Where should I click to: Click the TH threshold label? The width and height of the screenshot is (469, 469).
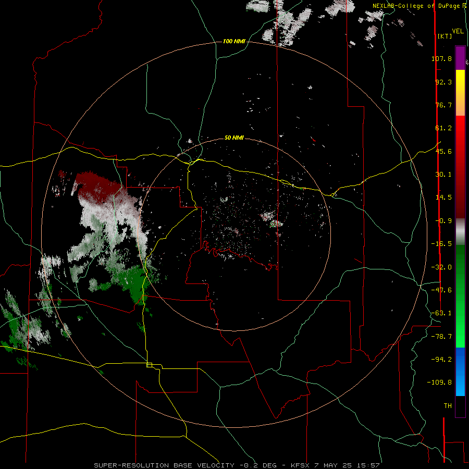[x=448, y=406]
